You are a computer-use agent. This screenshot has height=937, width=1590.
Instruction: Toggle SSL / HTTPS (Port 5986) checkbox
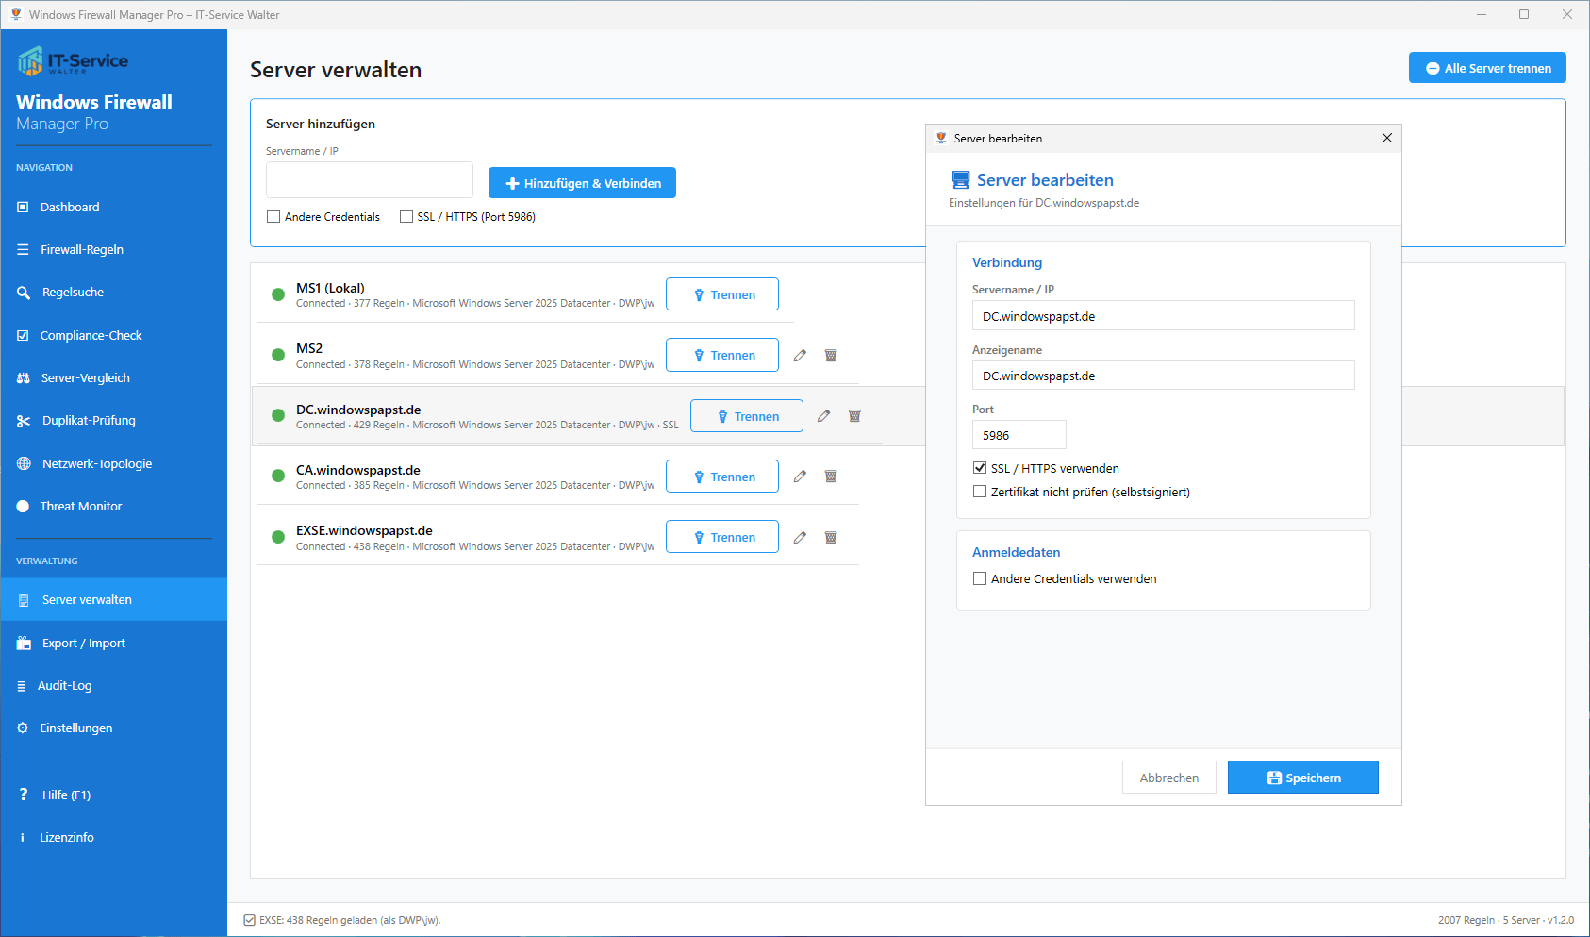tap(406, 217)
